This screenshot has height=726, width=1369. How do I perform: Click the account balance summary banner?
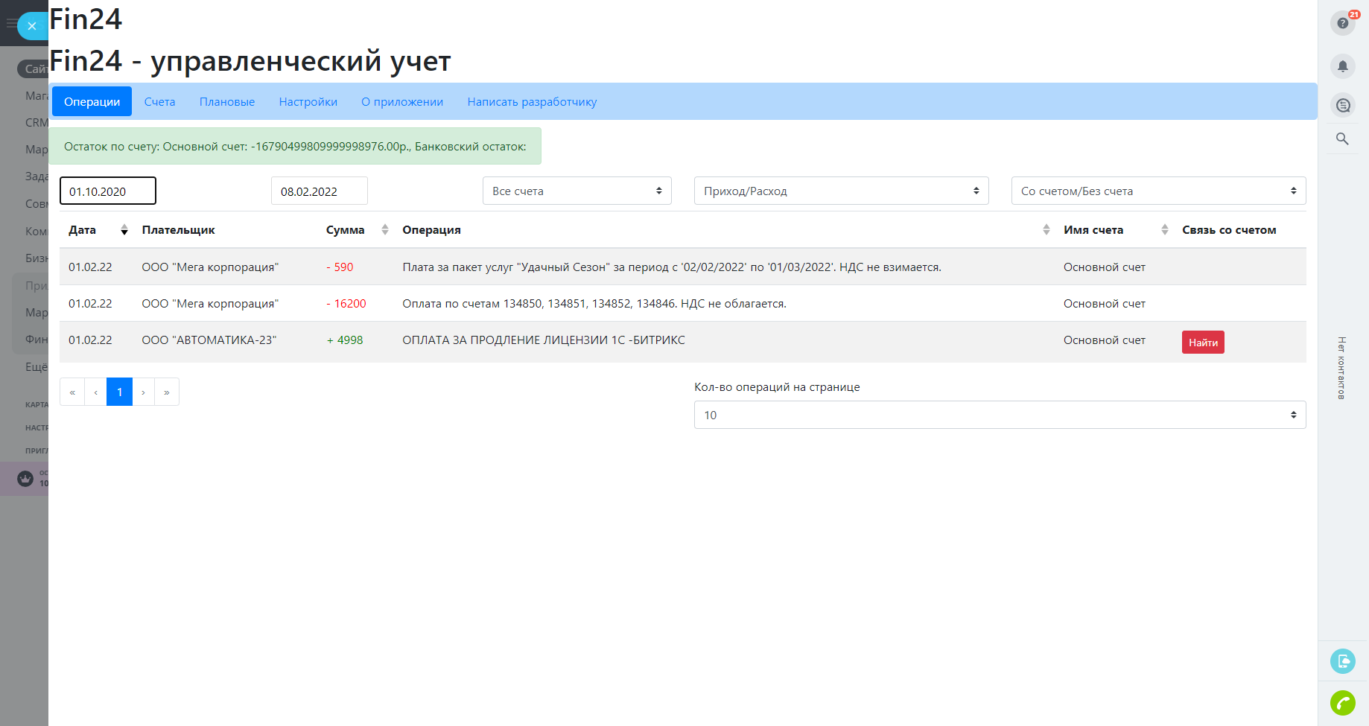(x=295, y=146)
